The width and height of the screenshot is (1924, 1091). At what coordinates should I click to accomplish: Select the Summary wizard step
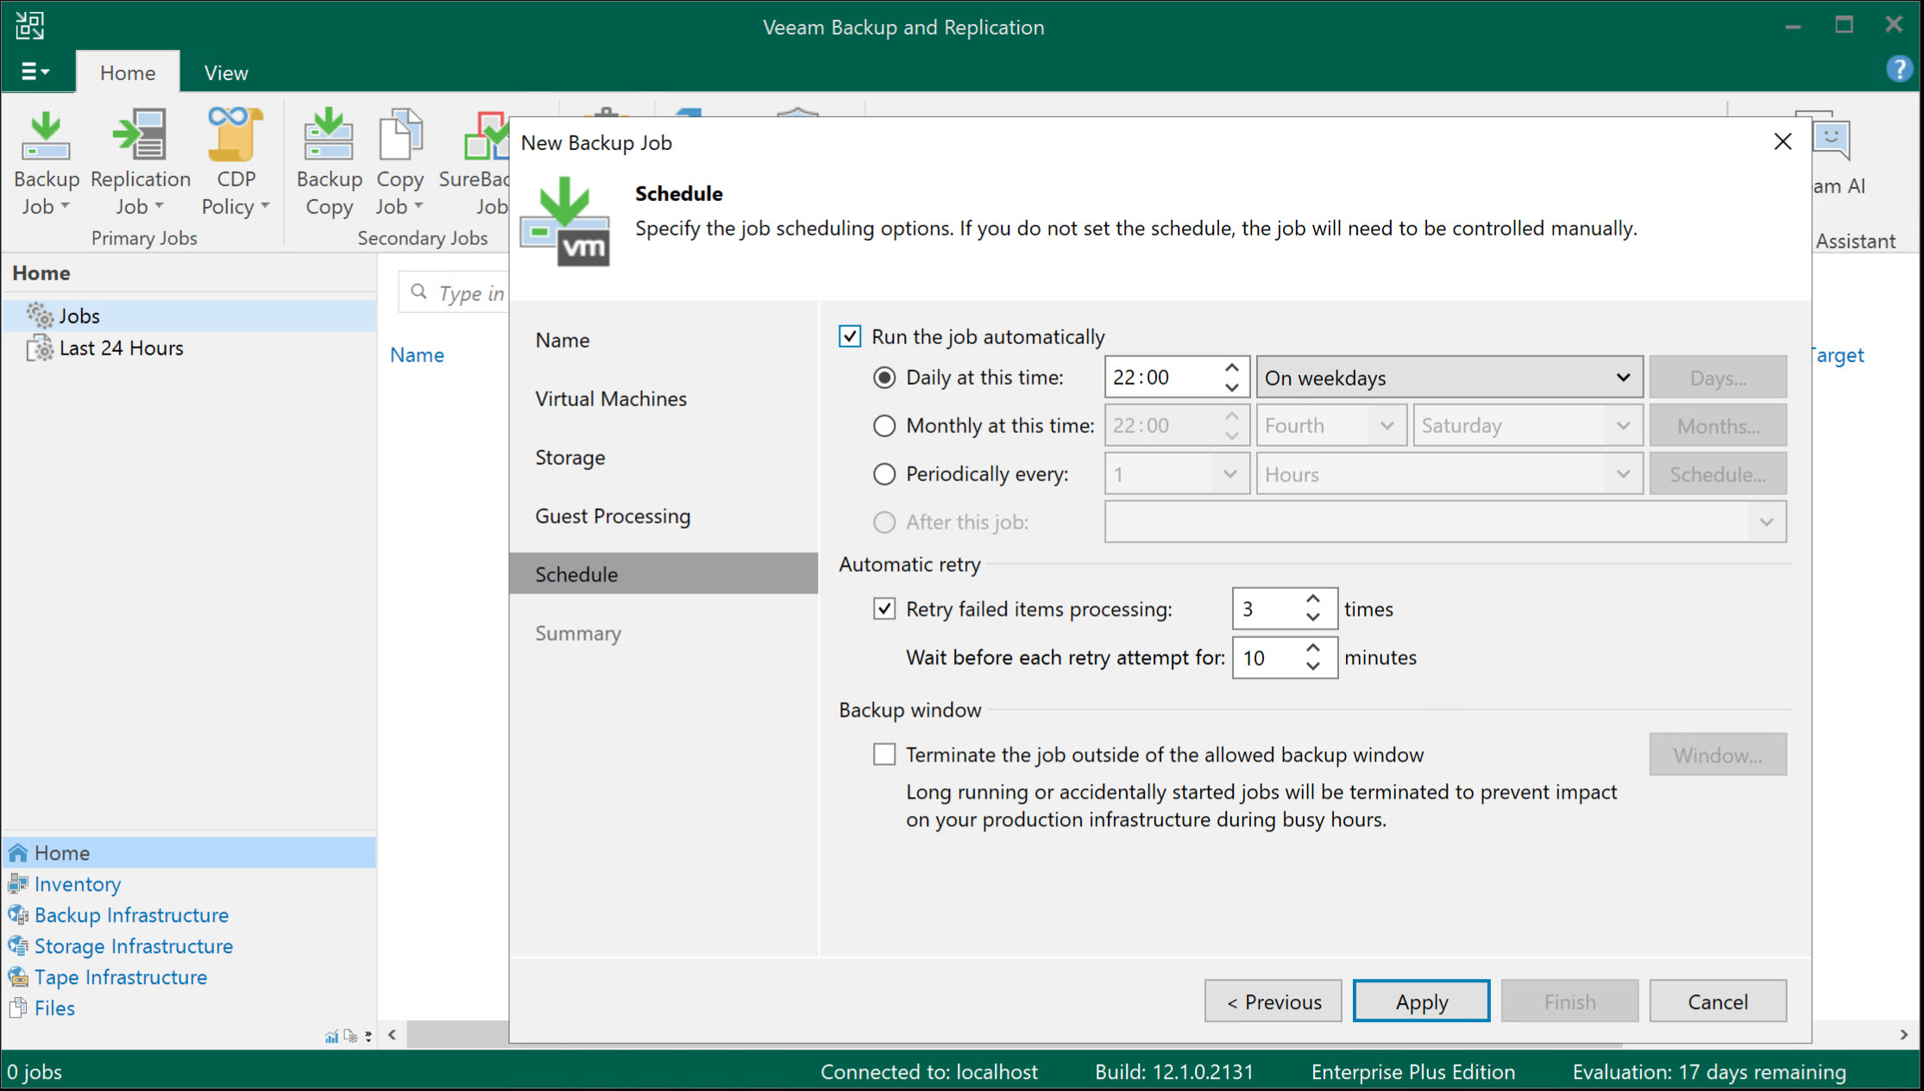(578, 632)
